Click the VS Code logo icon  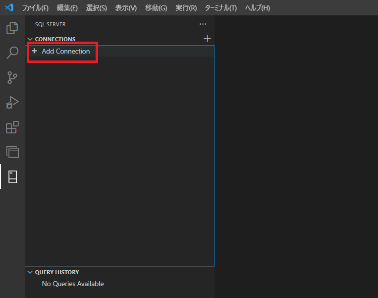coord(9,7)
